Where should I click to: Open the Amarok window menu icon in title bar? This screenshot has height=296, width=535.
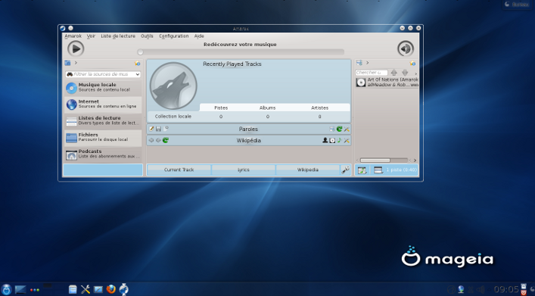[63, 28]
